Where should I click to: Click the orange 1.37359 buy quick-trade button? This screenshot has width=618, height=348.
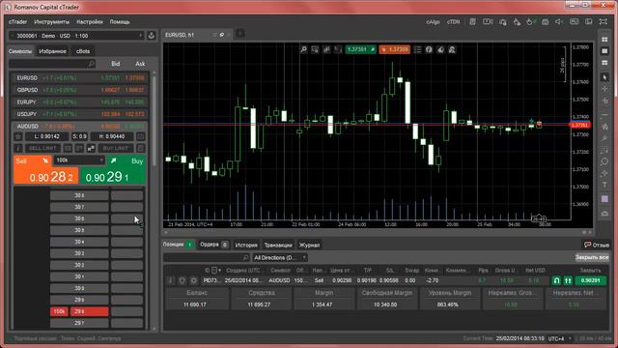click(x=395, y=49)
